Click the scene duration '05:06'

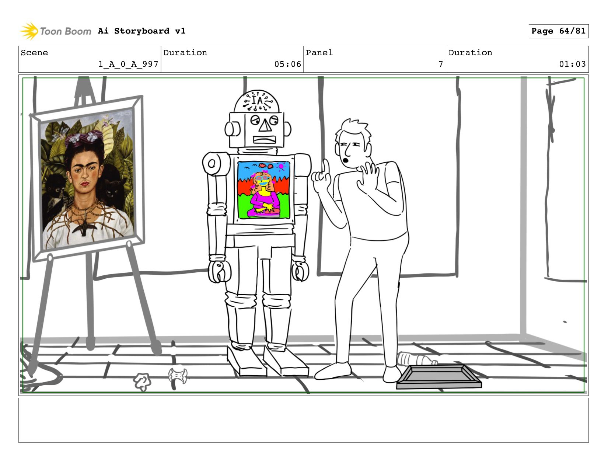(x=287, y=64)
